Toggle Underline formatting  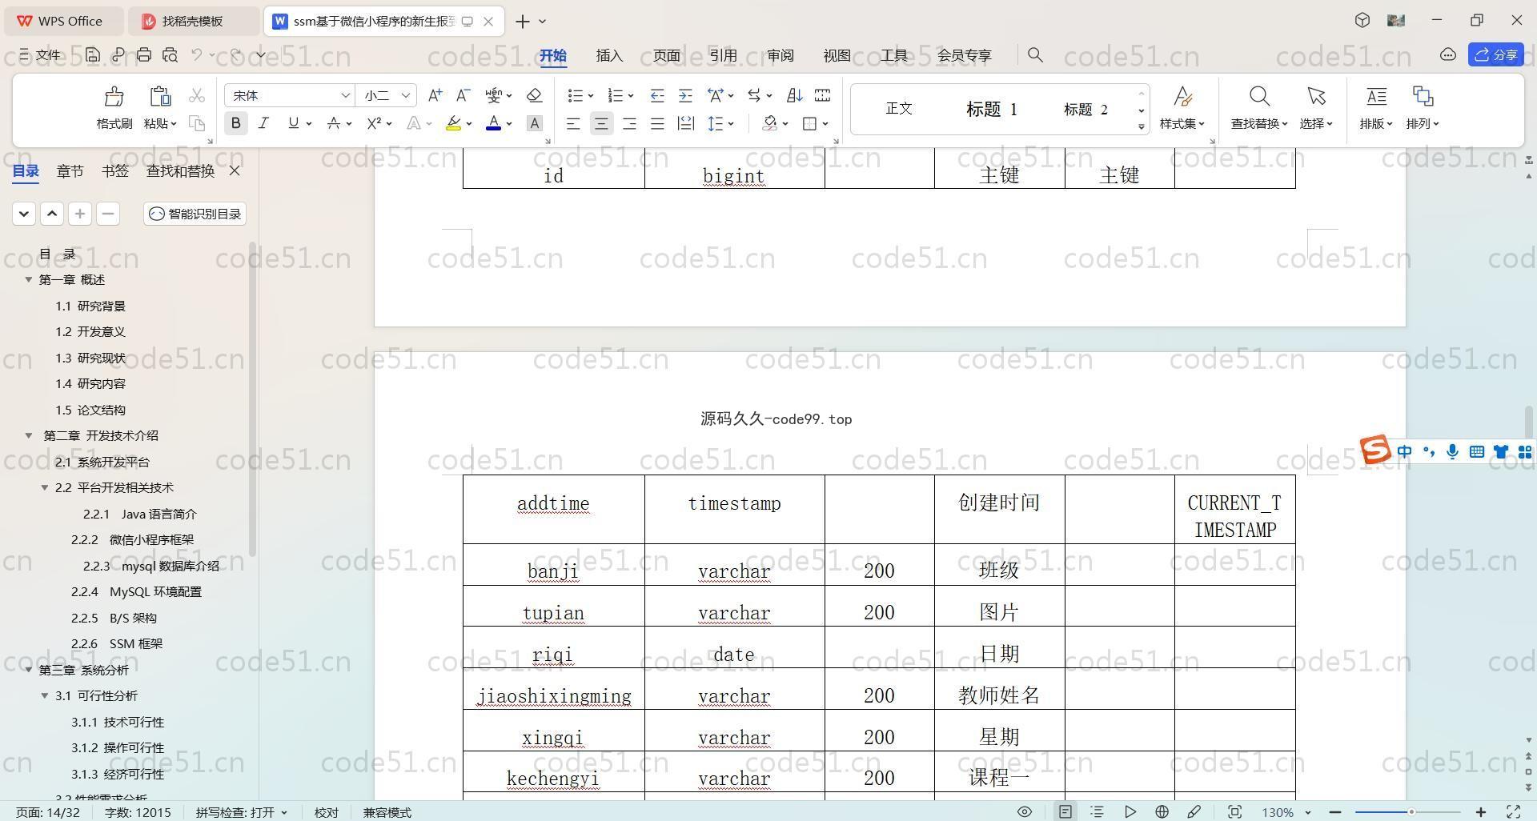293,123
